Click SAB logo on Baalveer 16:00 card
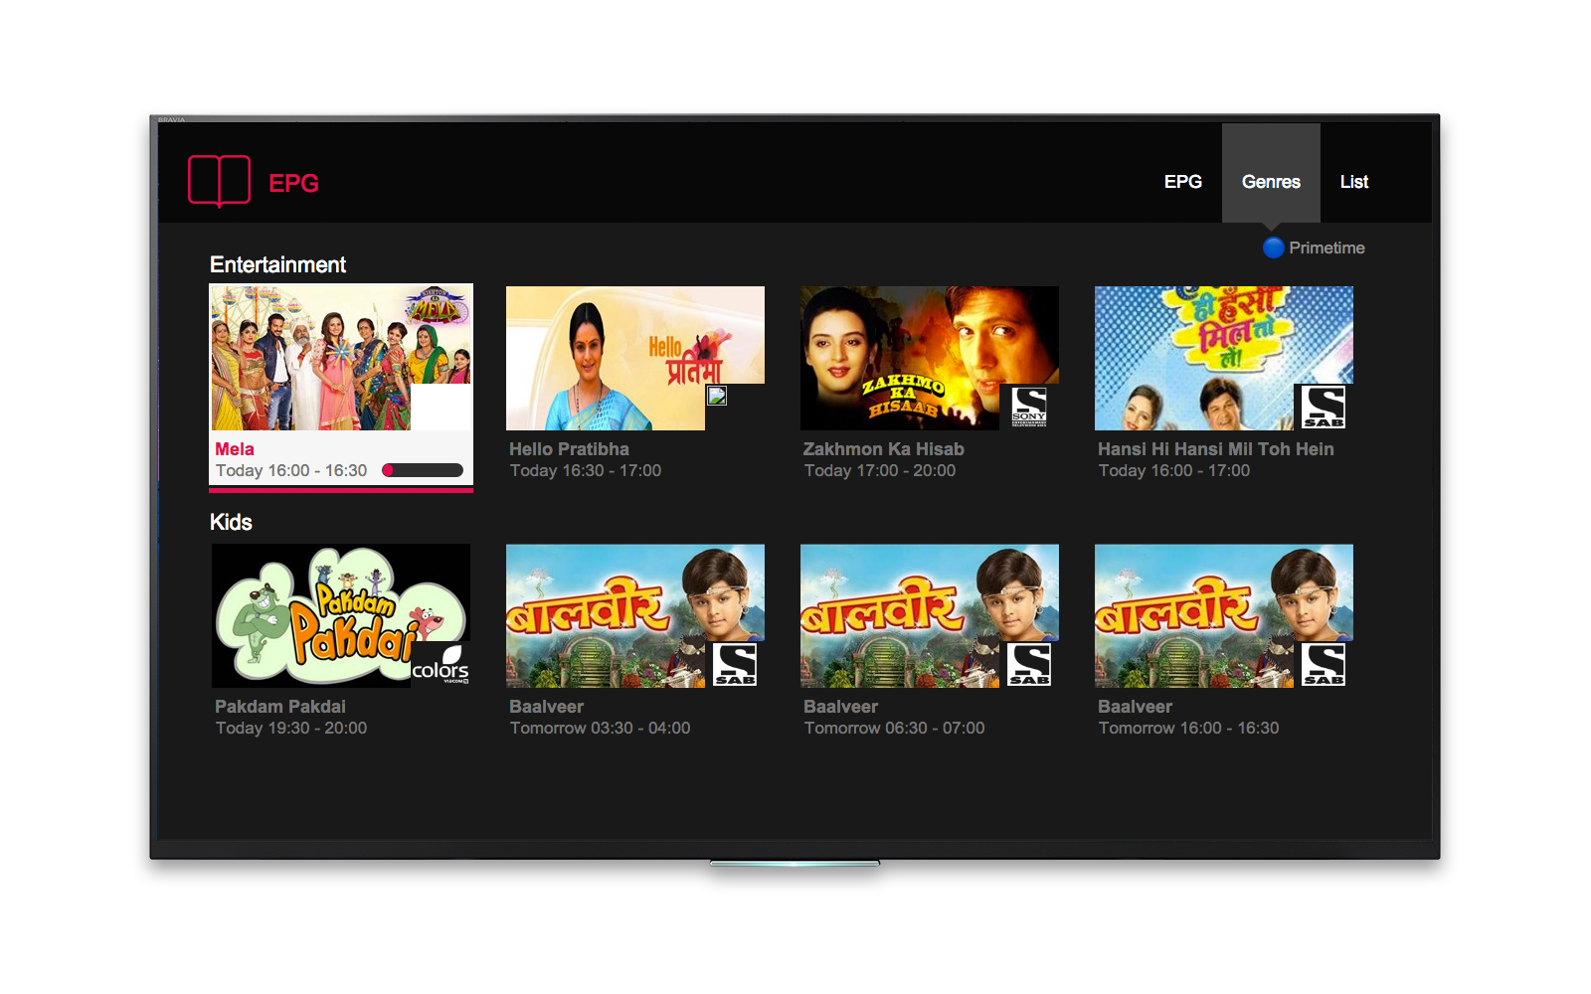Screen dimensions: 1591x994 click(1324, 664)
